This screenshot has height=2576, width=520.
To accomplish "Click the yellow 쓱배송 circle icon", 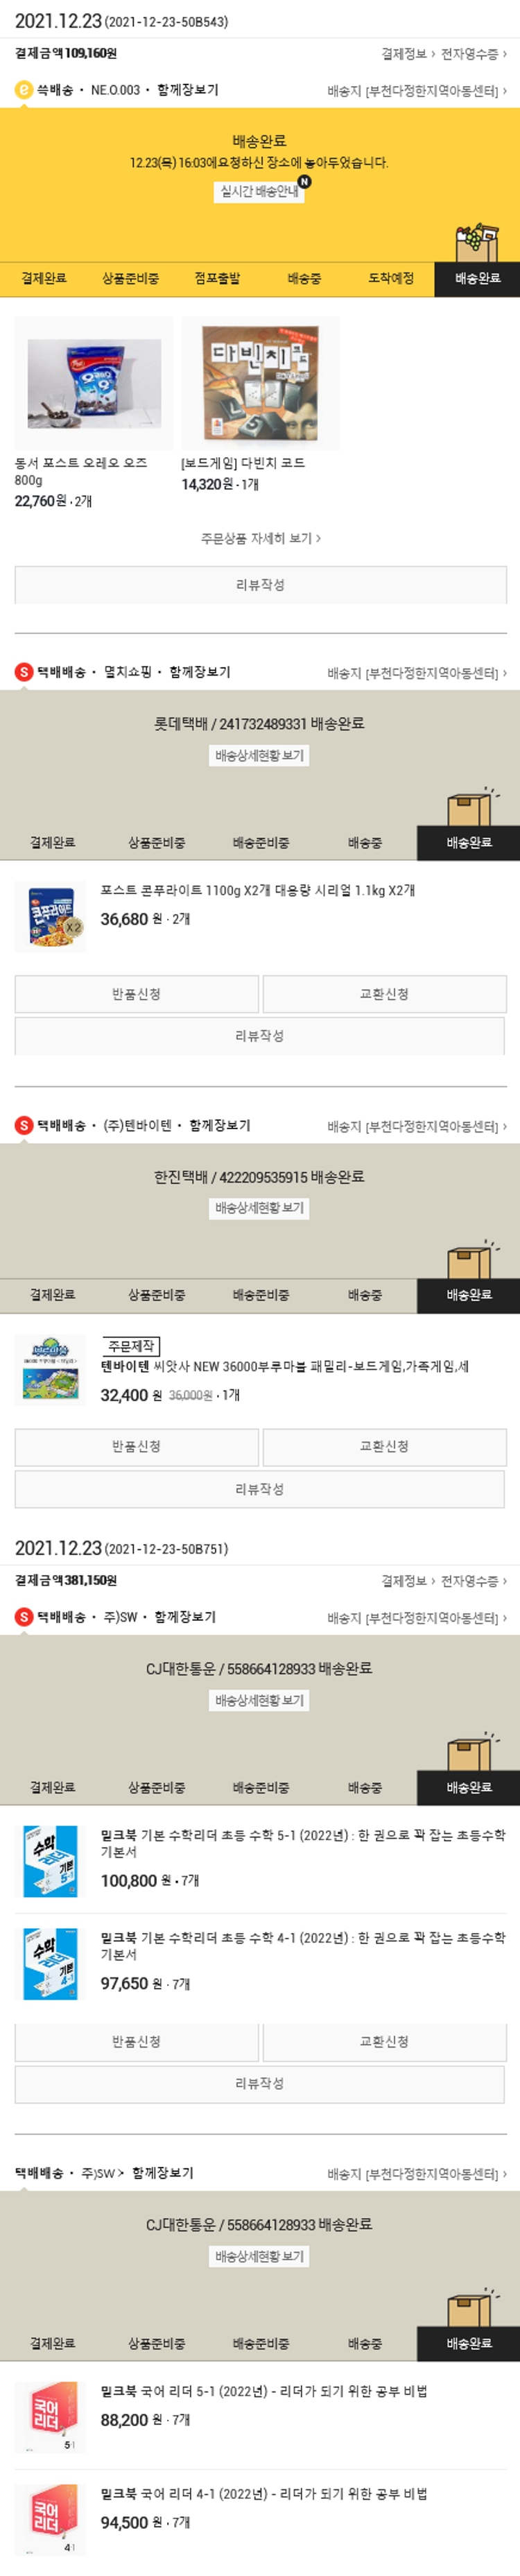I will [24, 90].
